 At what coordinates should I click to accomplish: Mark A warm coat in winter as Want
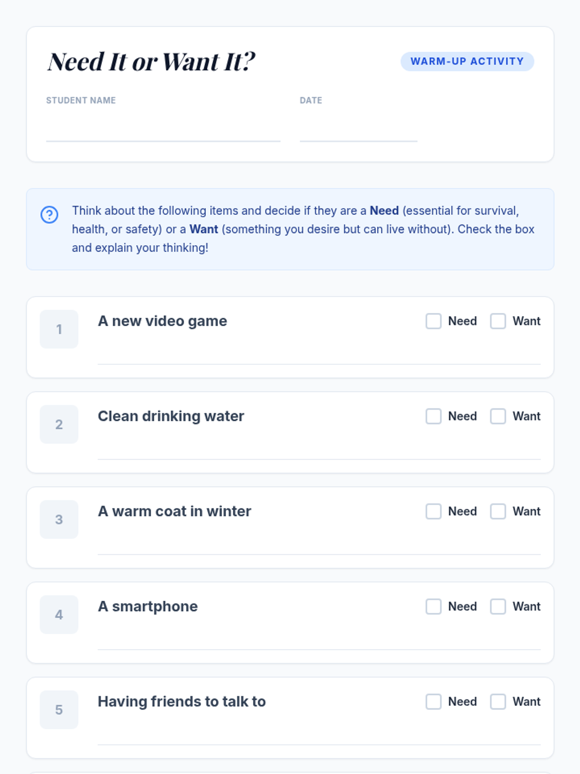click(498, 511)
